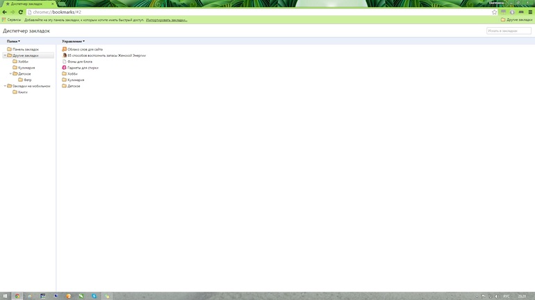The image size is (535, 300).
Task: Collapse the Закладки на мобильном folder
Action: [x=5, y=86]
